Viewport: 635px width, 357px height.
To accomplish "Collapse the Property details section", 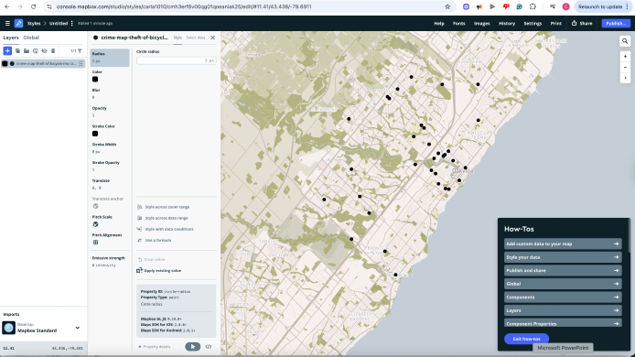I will coord(155,347).
